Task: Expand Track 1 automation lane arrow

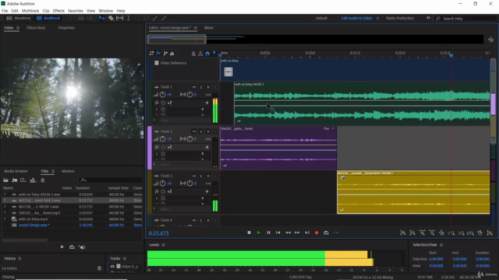Action: tap(154, 121)
